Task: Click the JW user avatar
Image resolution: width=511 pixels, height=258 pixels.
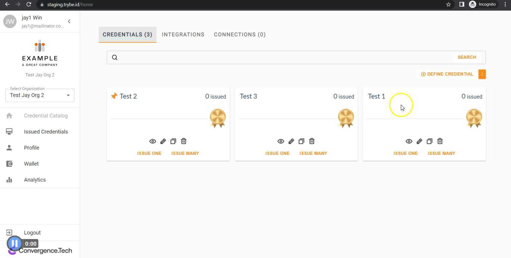Action: pos(10,22)
